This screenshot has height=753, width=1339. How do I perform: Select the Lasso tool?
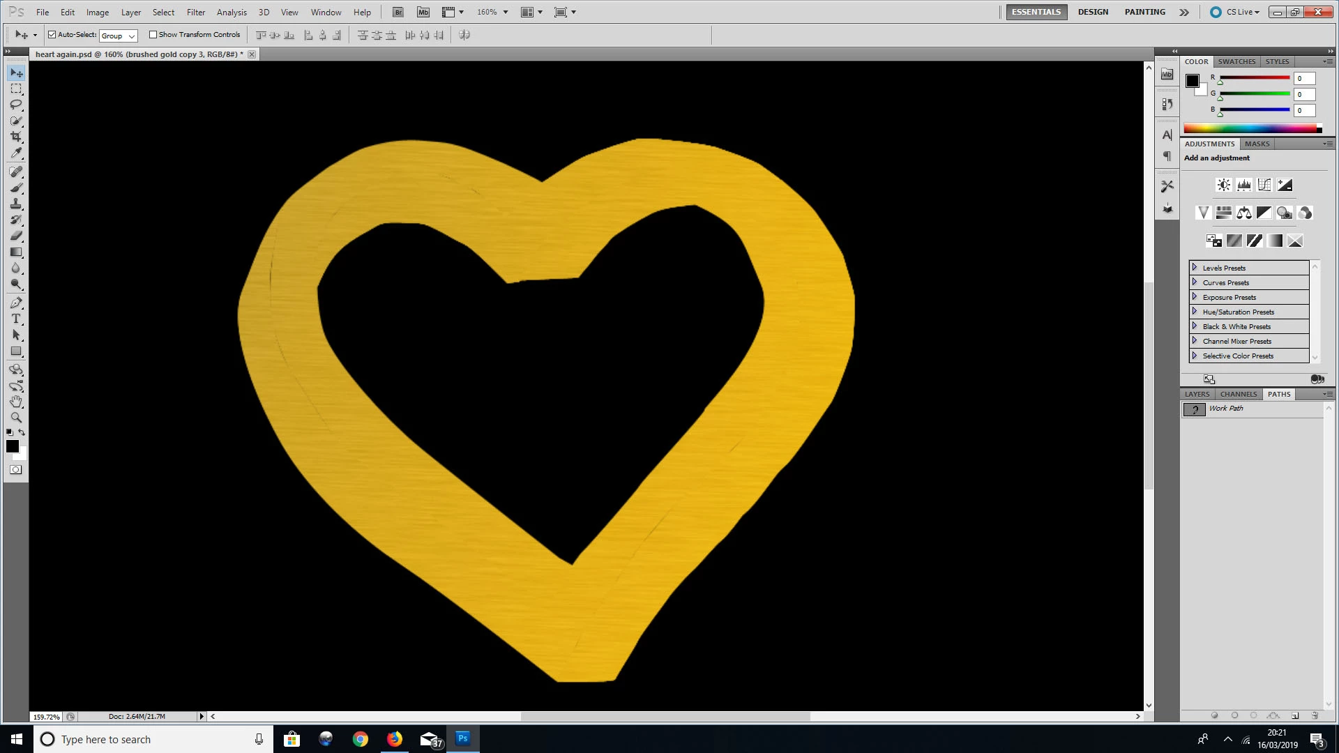[16, 105]
